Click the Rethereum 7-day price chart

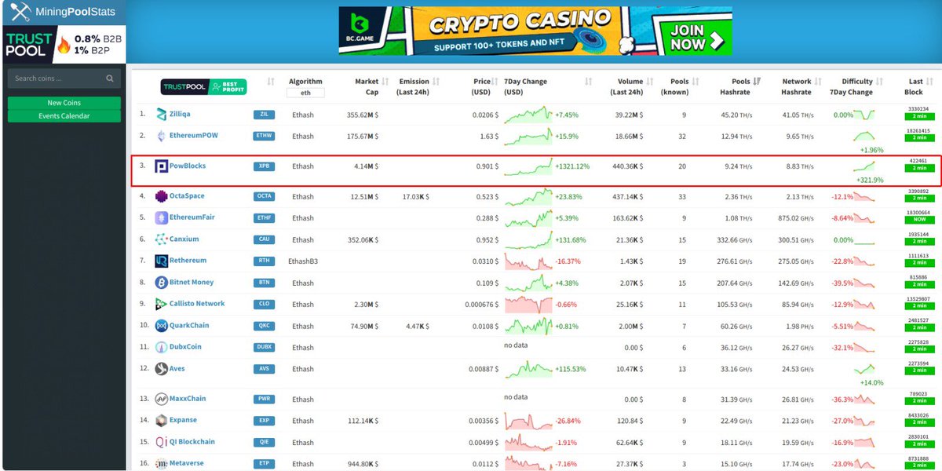tap(528, 261)
